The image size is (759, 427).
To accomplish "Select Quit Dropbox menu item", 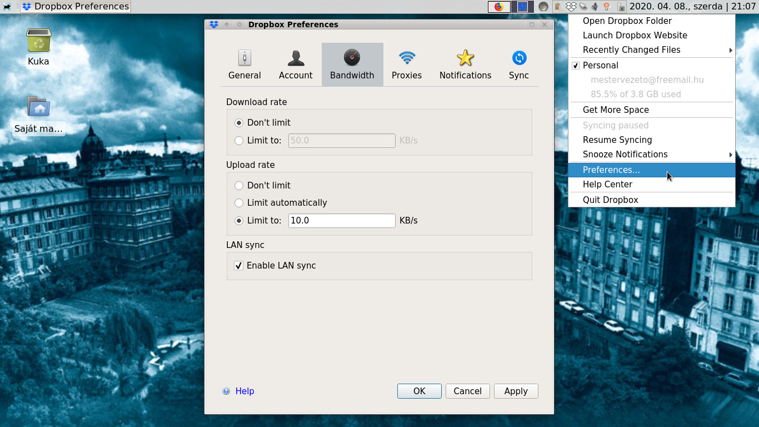I will point(652,200).
